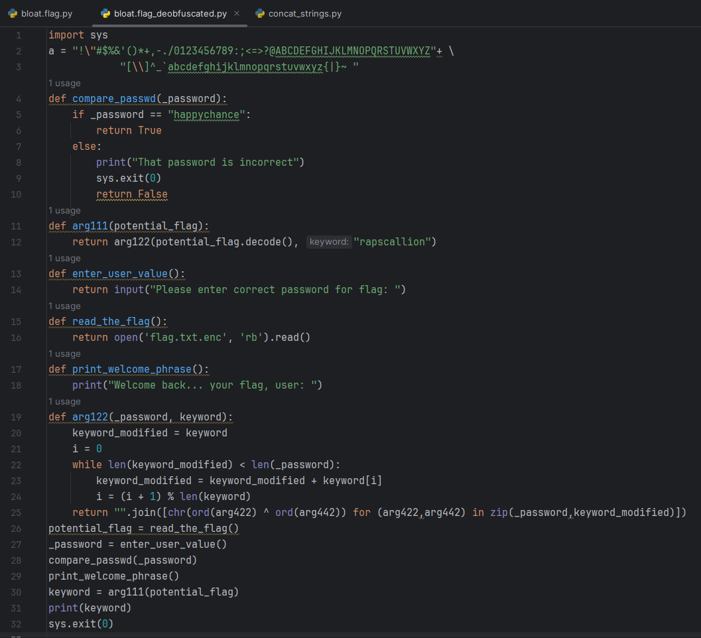701x638 pixels.
Task: Click the Python file icon on bloat.flag.py tab
Action: point(13,13)
